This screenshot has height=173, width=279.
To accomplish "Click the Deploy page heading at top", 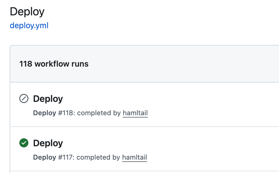I will pos(27,12).
